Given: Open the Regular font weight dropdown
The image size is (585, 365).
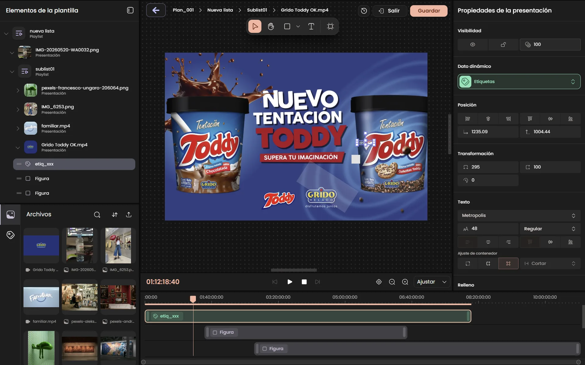Looking at the screenshot, I should [x=550, y=229].
